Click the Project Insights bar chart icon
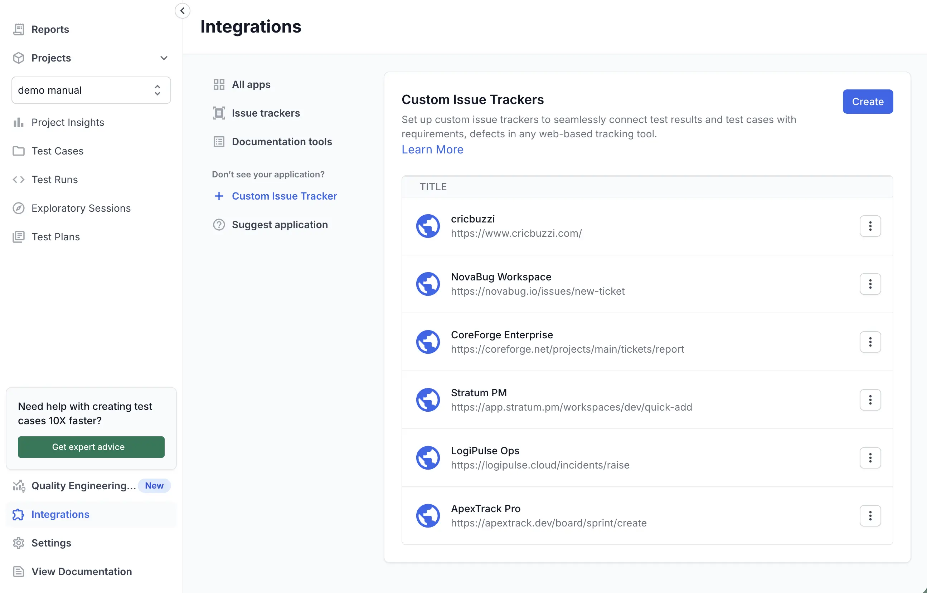This screenshot has width=927, height=593. click(x=19, y=122)
